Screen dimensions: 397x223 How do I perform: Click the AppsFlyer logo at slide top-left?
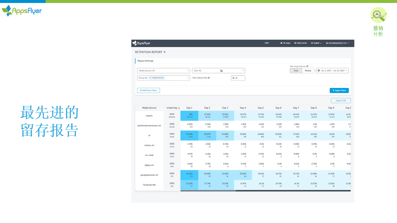[22, 11]
